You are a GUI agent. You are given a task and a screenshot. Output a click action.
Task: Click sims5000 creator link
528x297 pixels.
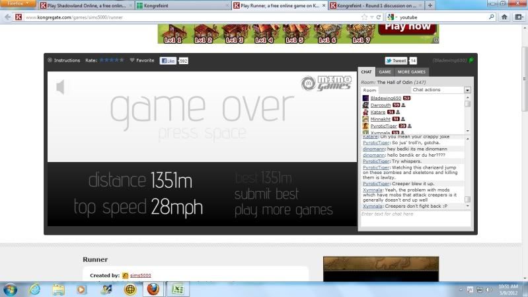click(140, 275)
